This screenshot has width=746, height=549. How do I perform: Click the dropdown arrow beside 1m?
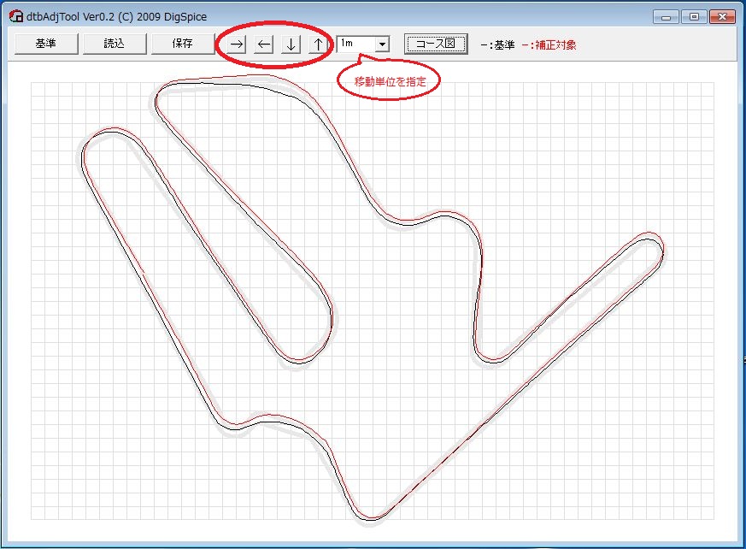click(x=382, y=44)
